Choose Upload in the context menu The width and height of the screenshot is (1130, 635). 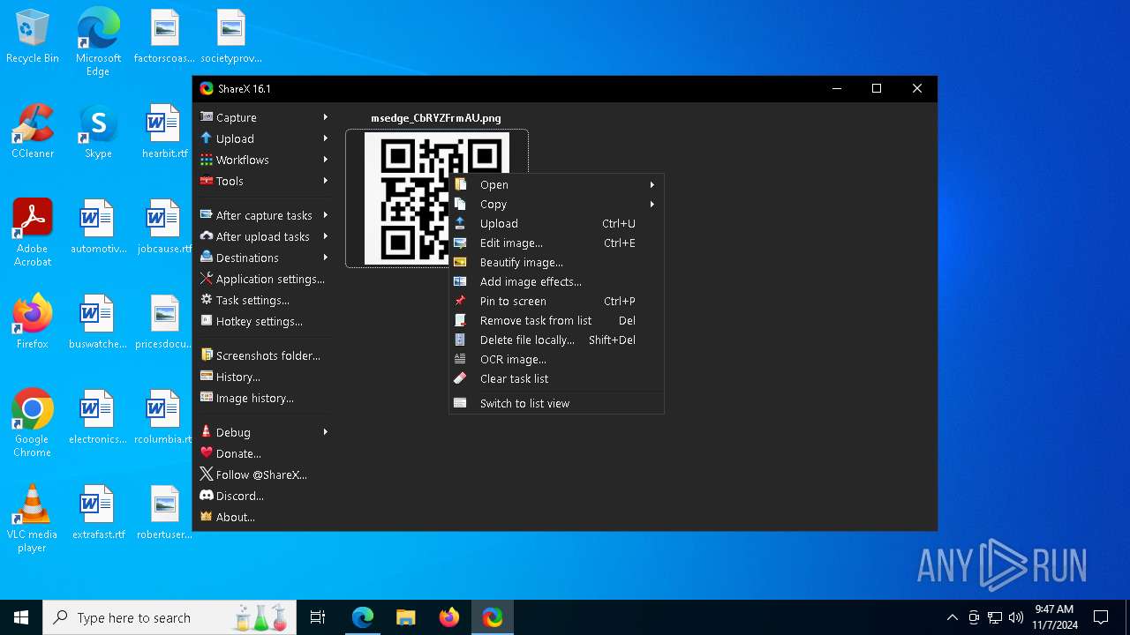point(556,223)
